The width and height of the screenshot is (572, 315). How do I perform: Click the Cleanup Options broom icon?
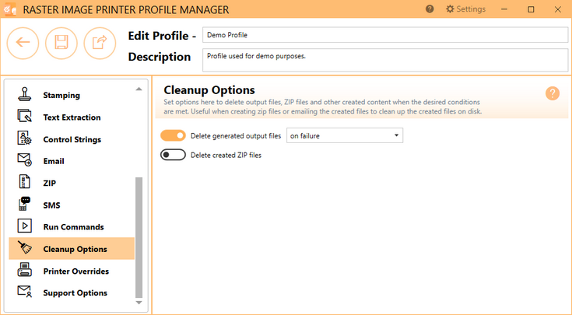[x=24, y=247]
